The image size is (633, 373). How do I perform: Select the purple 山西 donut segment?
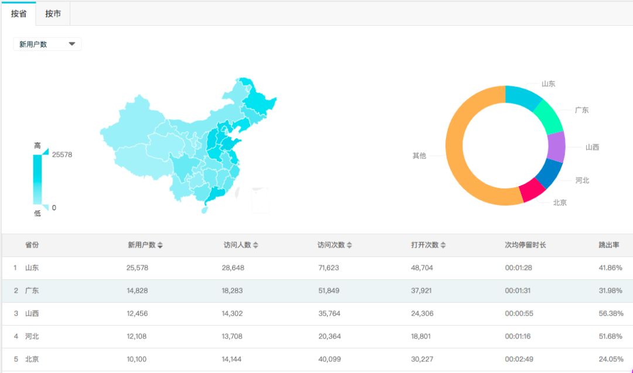pyautogui.click(x=556, y=146)
